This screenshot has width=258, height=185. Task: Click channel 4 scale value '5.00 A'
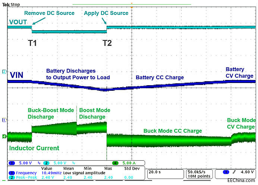(129, 163)
